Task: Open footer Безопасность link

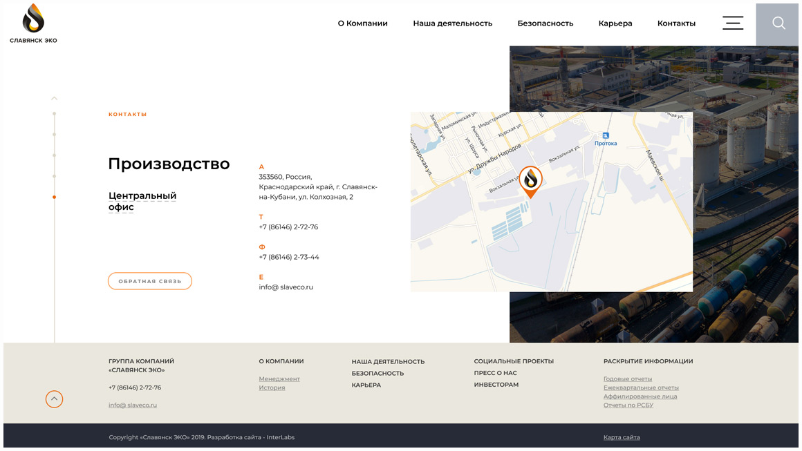Action: coord(377,374)
